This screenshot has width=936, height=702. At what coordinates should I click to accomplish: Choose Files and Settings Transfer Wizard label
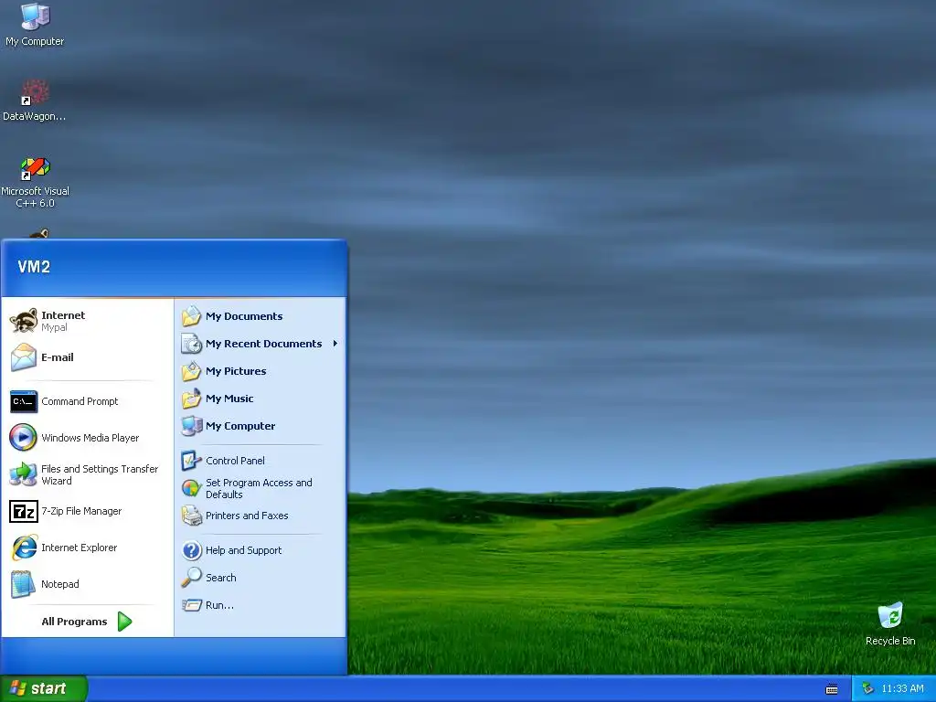(100, 474)
